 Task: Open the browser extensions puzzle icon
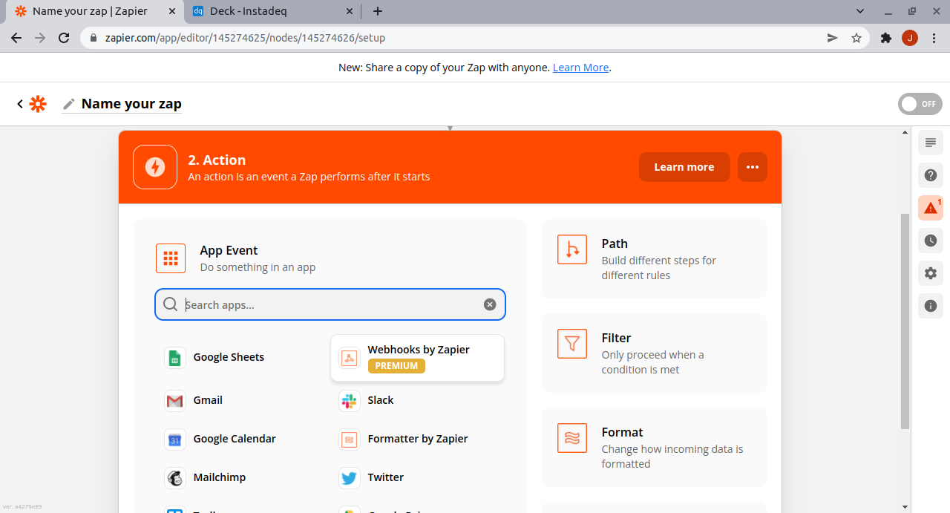[885, 38]
